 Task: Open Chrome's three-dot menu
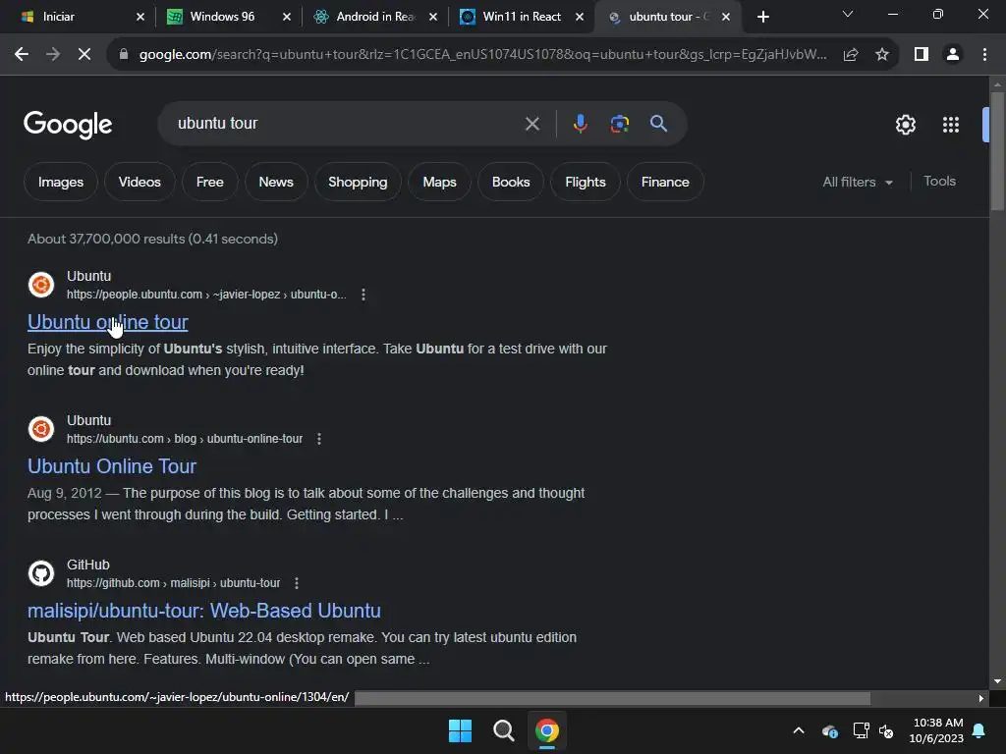[984, 55]
